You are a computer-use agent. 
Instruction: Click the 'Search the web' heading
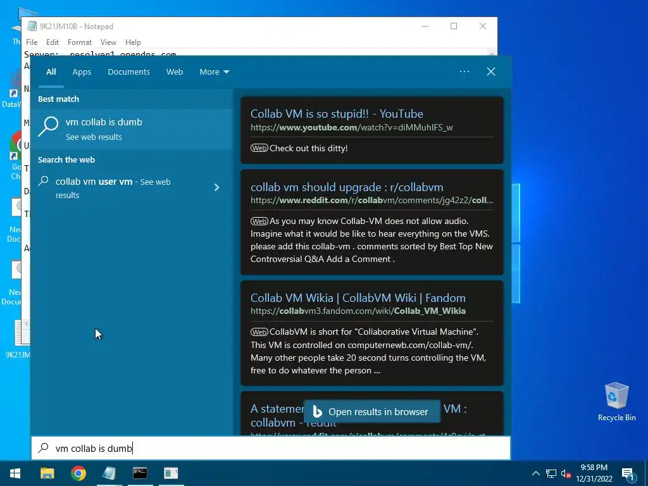[x=66, y=159]
